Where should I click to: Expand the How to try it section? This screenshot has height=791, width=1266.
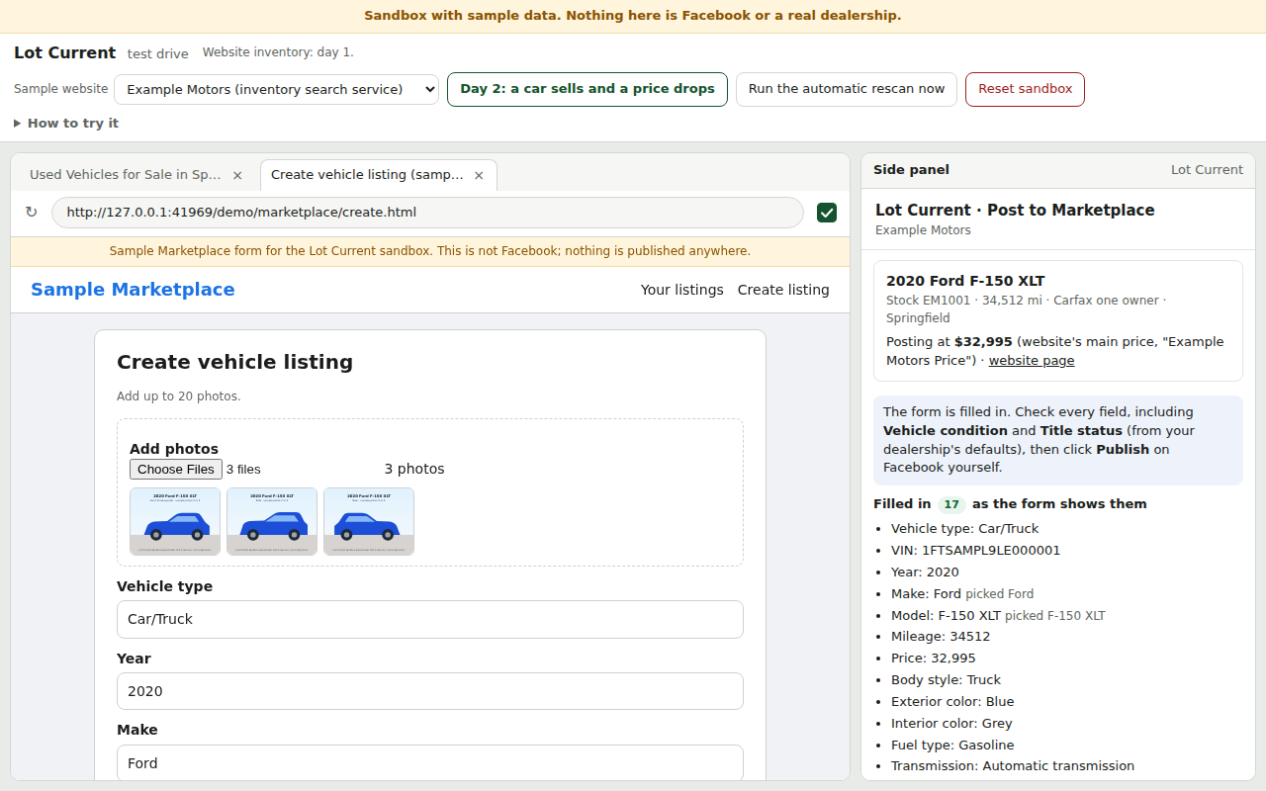pos(66,124)
